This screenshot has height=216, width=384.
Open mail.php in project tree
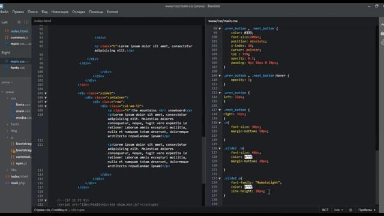(17, 183)
